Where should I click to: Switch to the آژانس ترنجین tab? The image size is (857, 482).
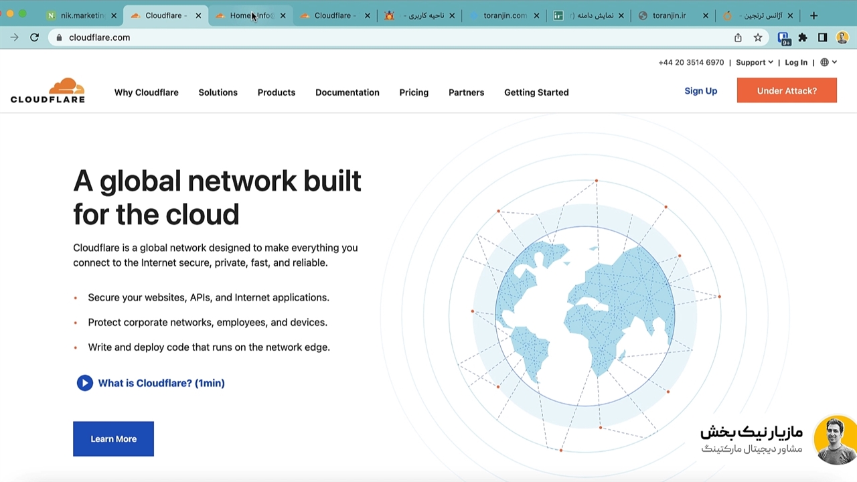(758, 15)
